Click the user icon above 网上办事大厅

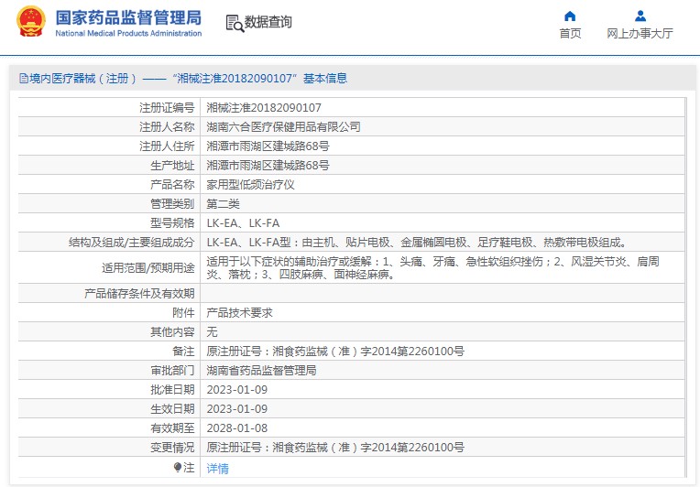(x=640, y=16)
